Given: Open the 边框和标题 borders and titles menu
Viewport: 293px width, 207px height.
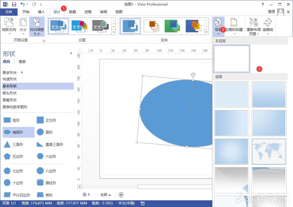Looking at the screenshot, I should pyautogui.click(x=234, y=26).
